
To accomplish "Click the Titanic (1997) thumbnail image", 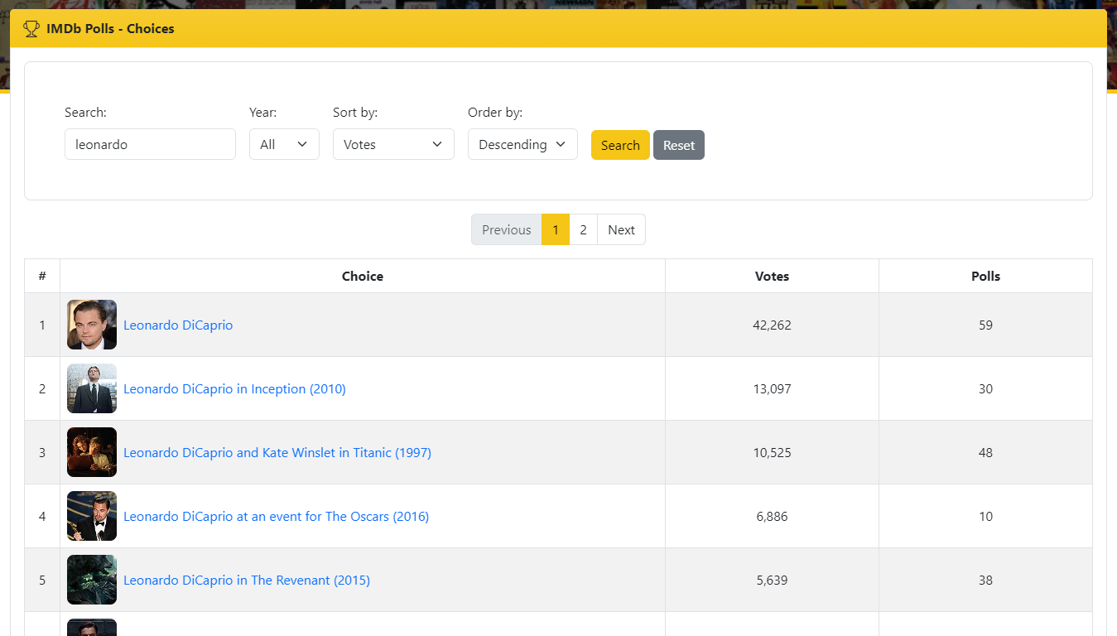I will click(92, 452).
